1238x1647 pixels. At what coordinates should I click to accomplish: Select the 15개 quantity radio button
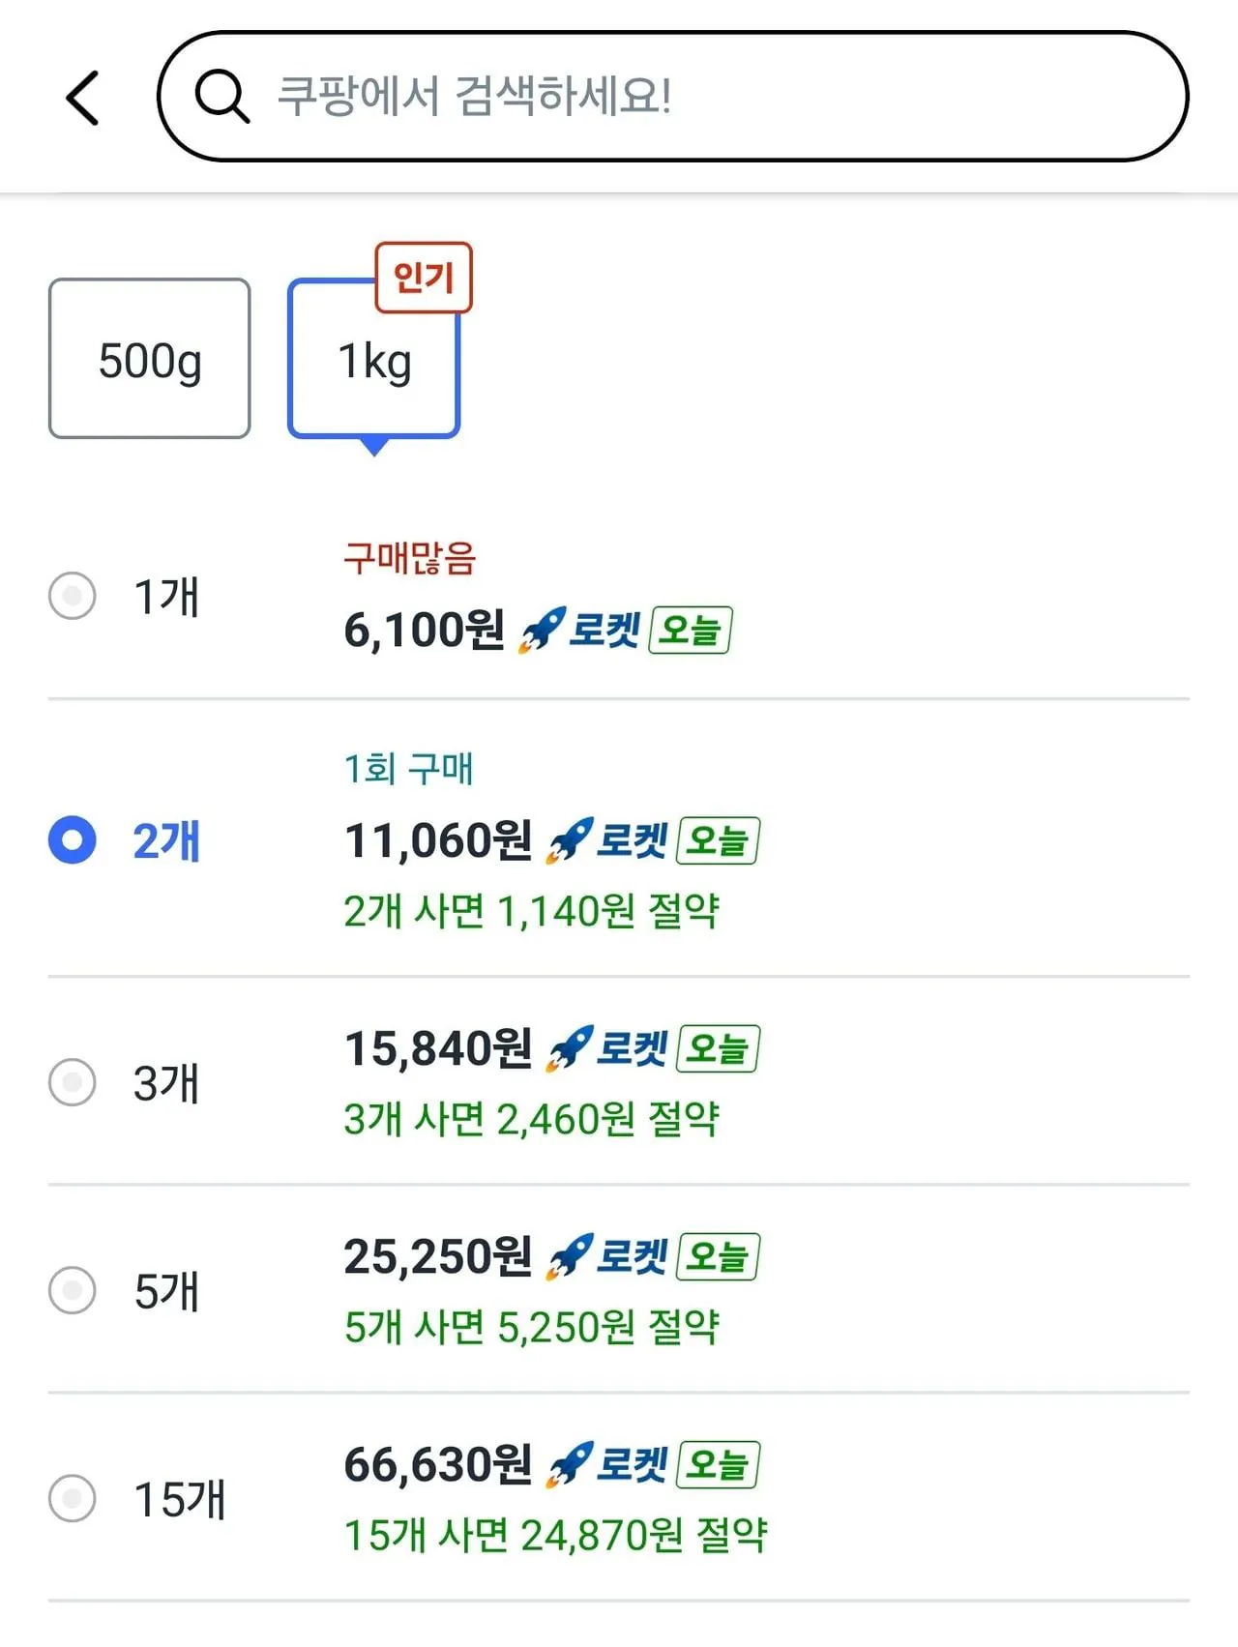pyautogui.click(x=72, y=1498)
